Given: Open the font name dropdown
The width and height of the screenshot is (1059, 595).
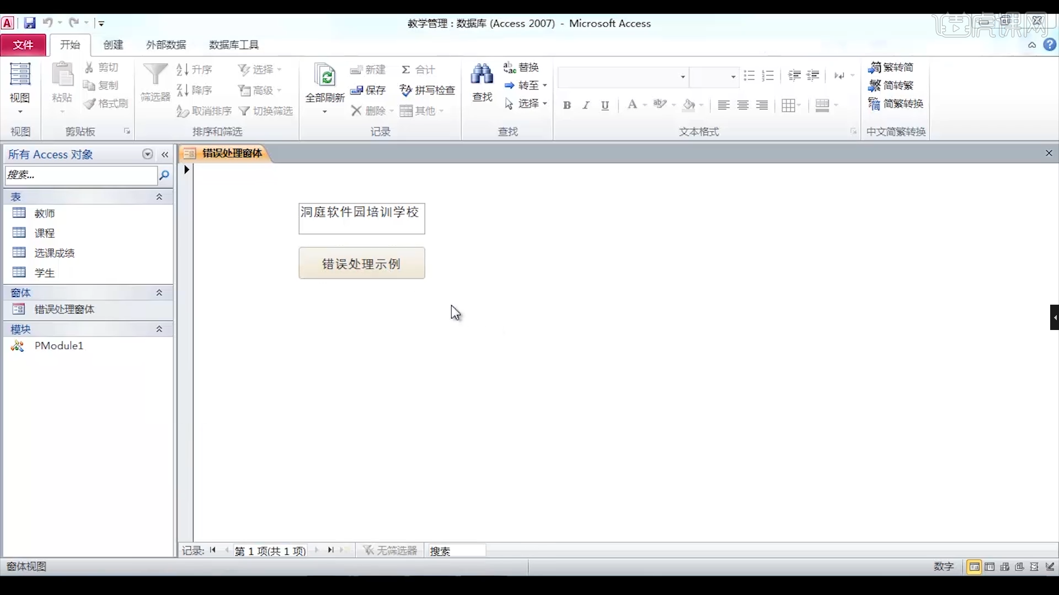Looking at the screenshot, I should pyautogui.click(x=683, y=77).
